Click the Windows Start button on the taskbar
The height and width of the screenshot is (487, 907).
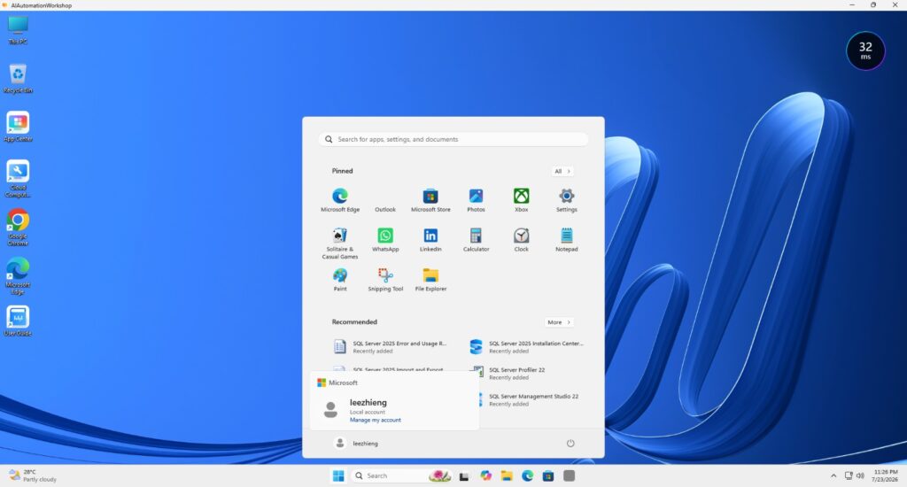tap(338, 475)
